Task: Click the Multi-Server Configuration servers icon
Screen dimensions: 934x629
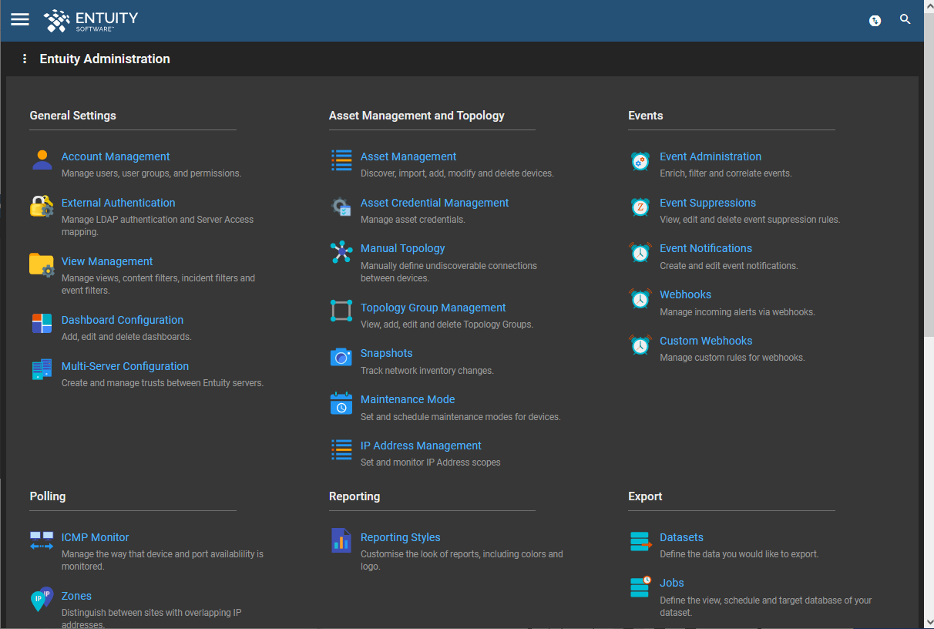Action: (x=42, y=369)
